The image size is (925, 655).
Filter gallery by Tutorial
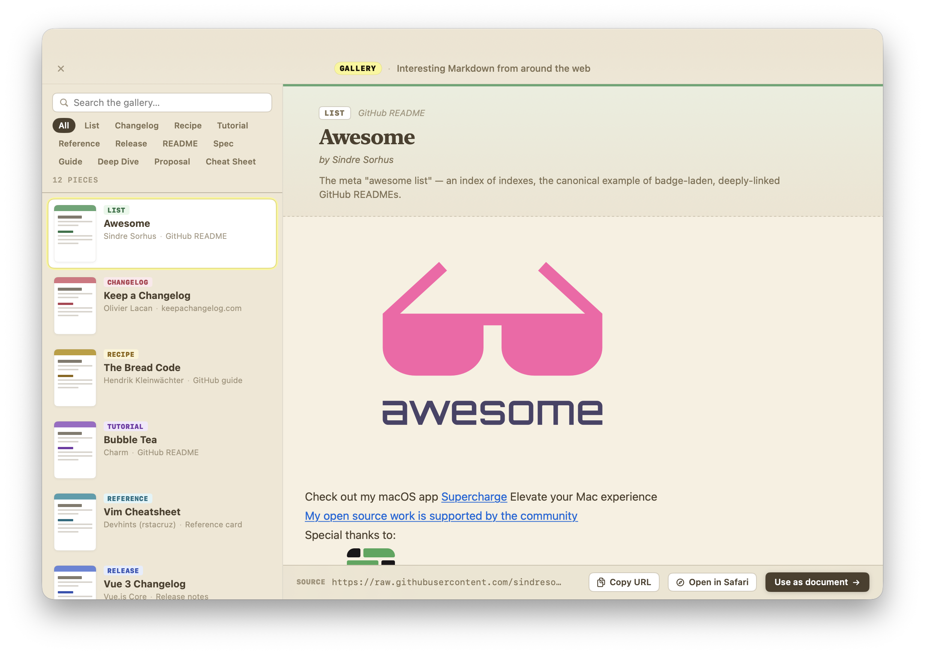[232, 125]
